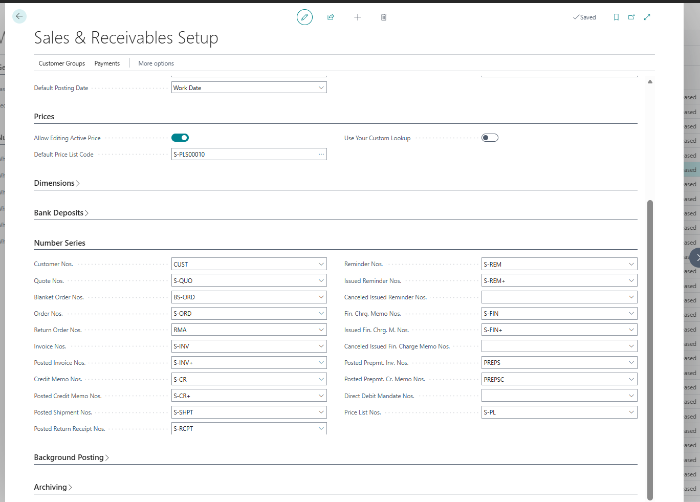This screenshot has height=502, width=700.
Task: Open the side panel arrow at right edge
Action: click(696, 257)
